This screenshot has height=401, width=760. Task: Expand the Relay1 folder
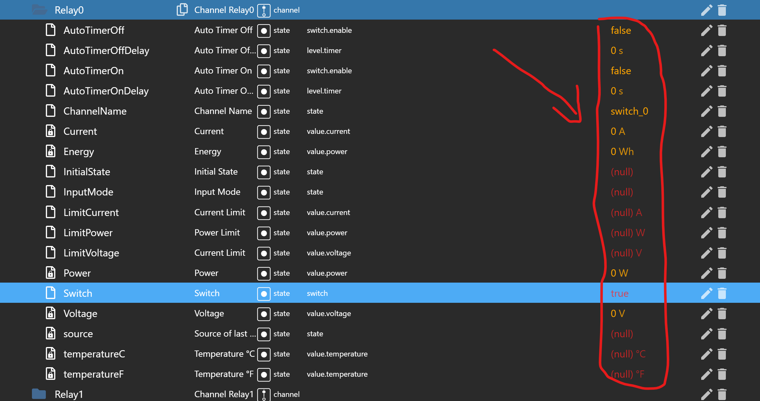click(39, 394)
